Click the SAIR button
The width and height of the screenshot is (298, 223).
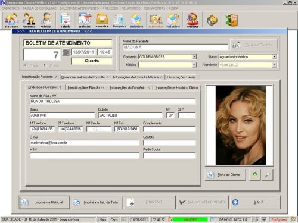(256, 202)
